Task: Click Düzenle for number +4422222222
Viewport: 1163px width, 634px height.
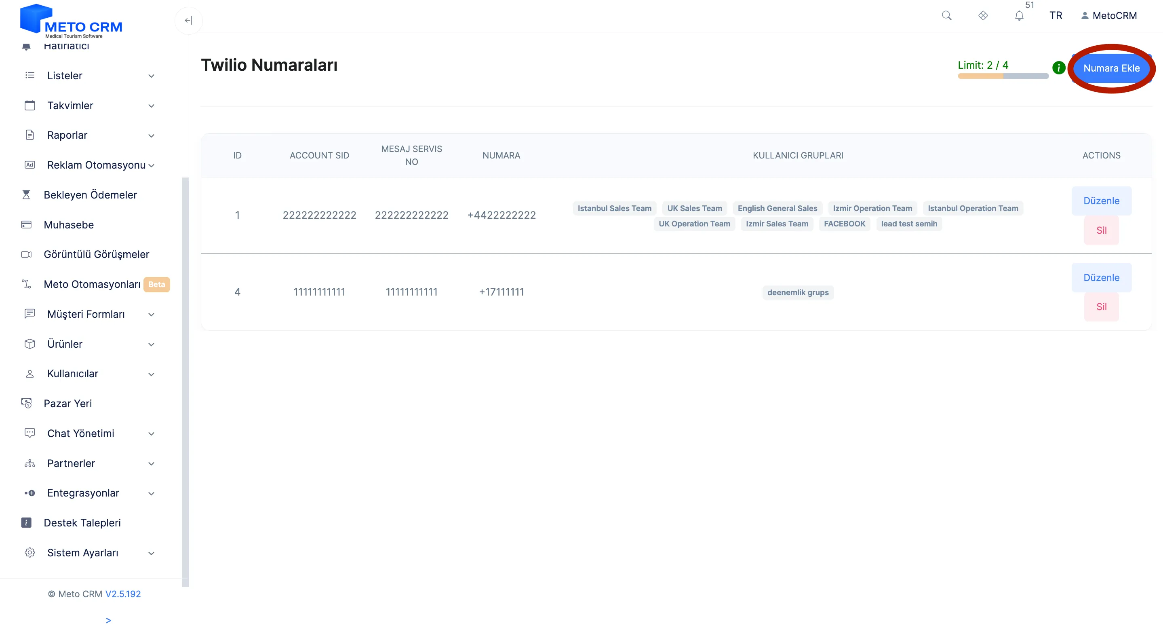Action: pyautogui.click(x=1102, y=201)
